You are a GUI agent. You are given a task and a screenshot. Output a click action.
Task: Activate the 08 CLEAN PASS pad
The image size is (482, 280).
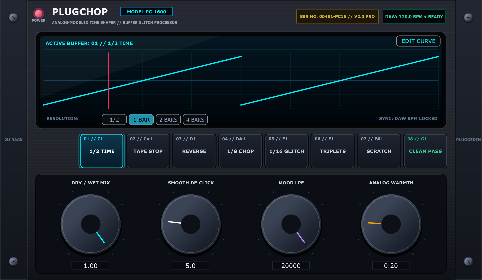click(x=425, y=151)
